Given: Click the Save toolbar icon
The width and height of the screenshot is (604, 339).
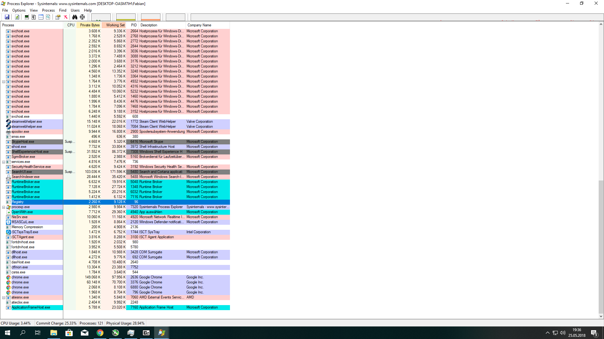Looking at the screenshot, I should (x=7, y=17).
